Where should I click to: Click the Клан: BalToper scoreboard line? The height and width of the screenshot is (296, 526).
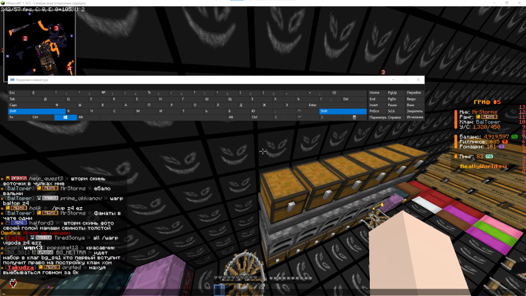click(x=480, y=122)
